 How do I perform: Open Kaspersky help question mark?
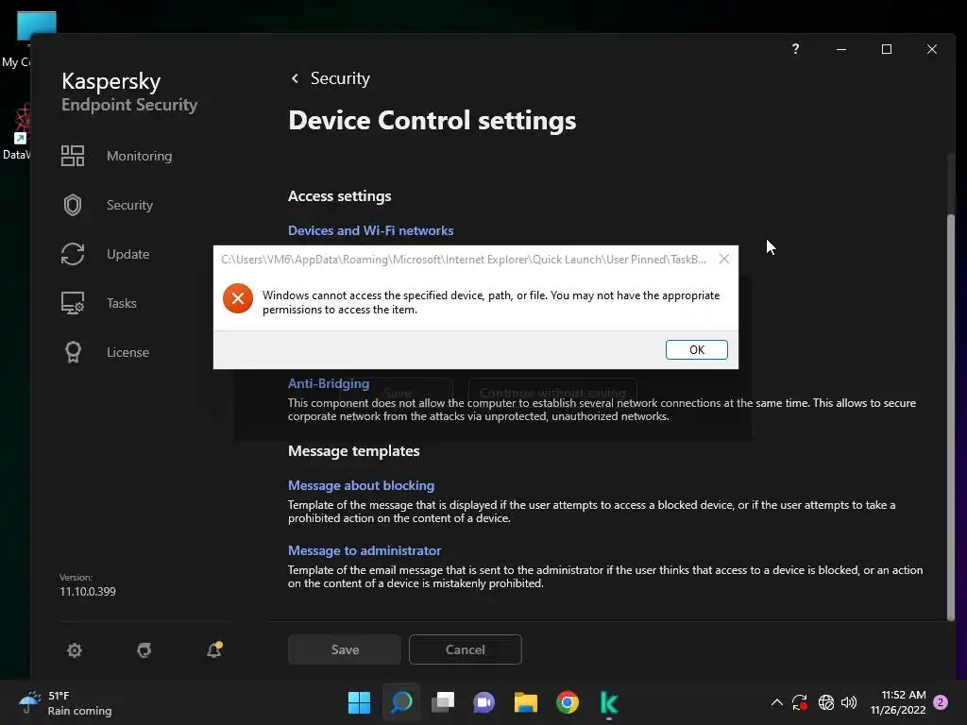point(795,49)
